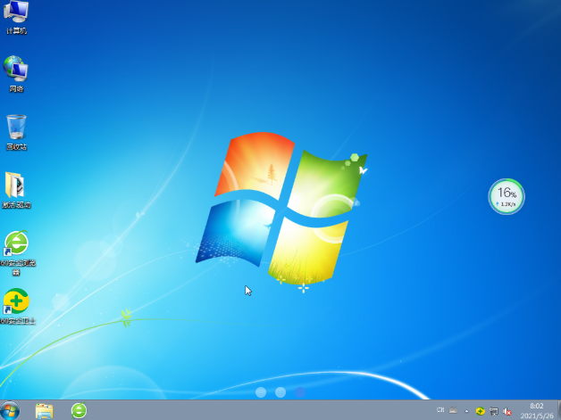561x420 pixels.
Task: Select the second page indicator dot
Action: [280, 392]
